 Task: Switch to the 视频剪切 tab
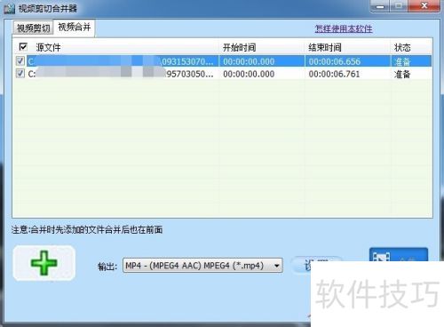(x=33, y=28)
